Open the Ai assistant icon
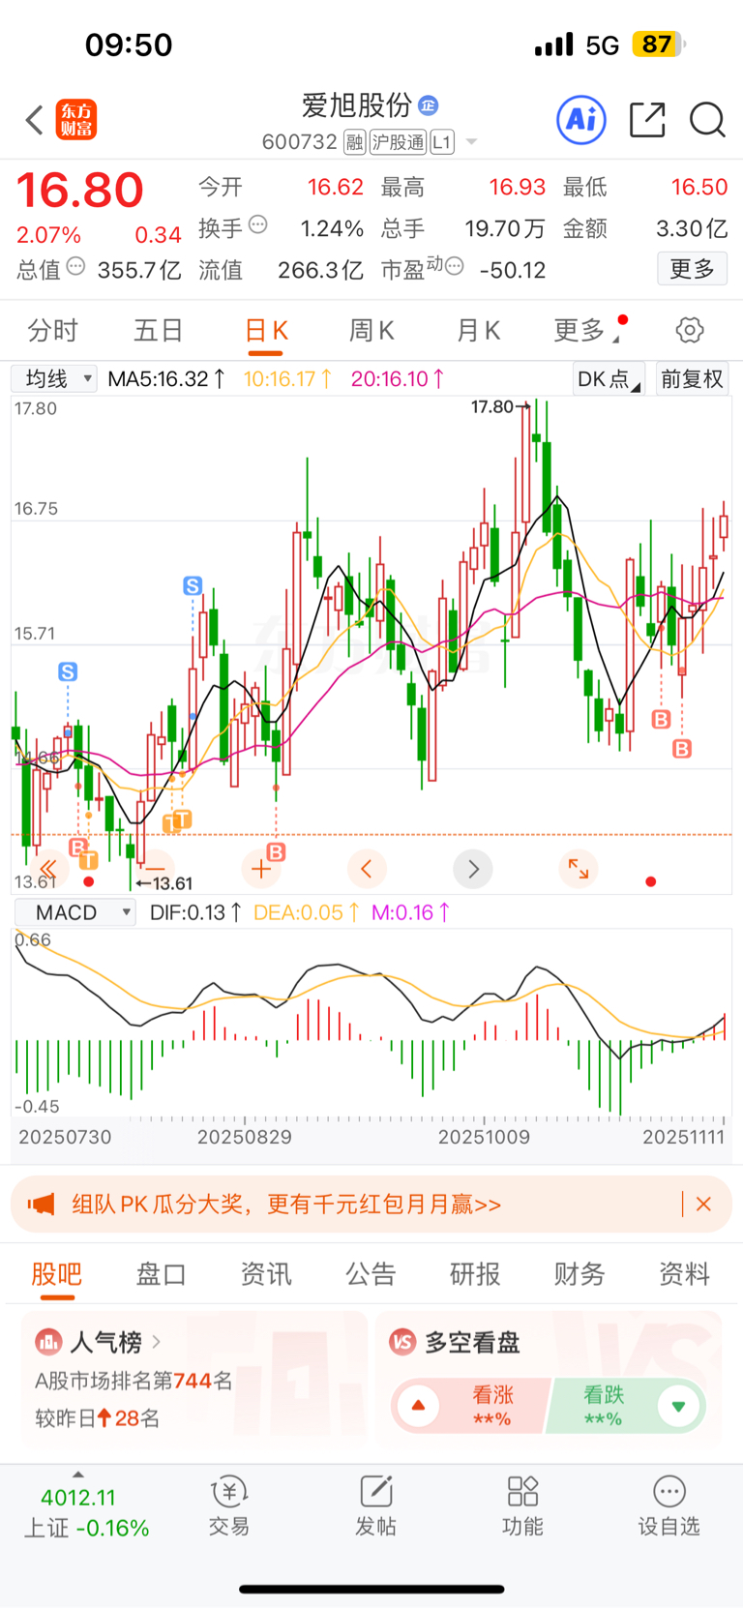Viewport: 743px width, 1608px height. tap(581, 120)
